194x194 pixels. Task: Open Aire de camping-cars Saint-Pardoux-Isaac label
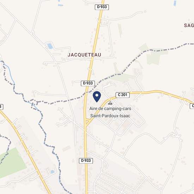[x=110, y=112]
